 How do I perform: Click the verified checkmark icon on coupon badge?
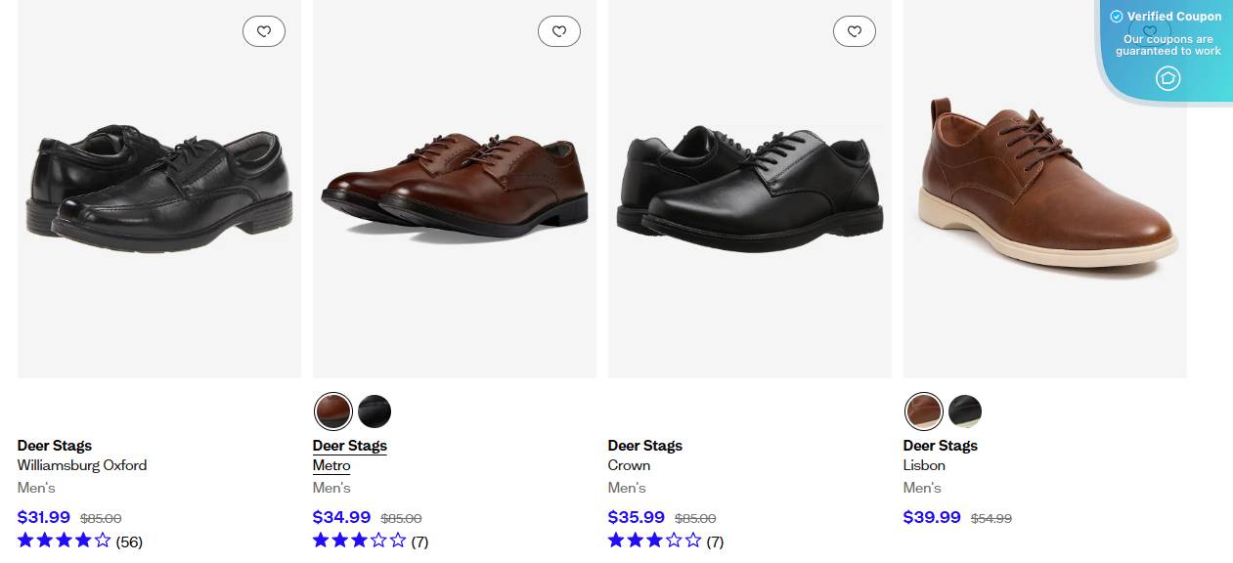1116,16
